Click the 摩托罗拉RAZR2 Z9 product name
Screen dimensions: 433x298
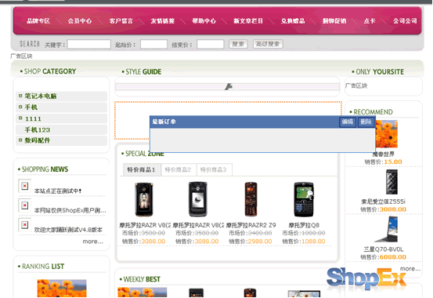[x=251, y=225]
